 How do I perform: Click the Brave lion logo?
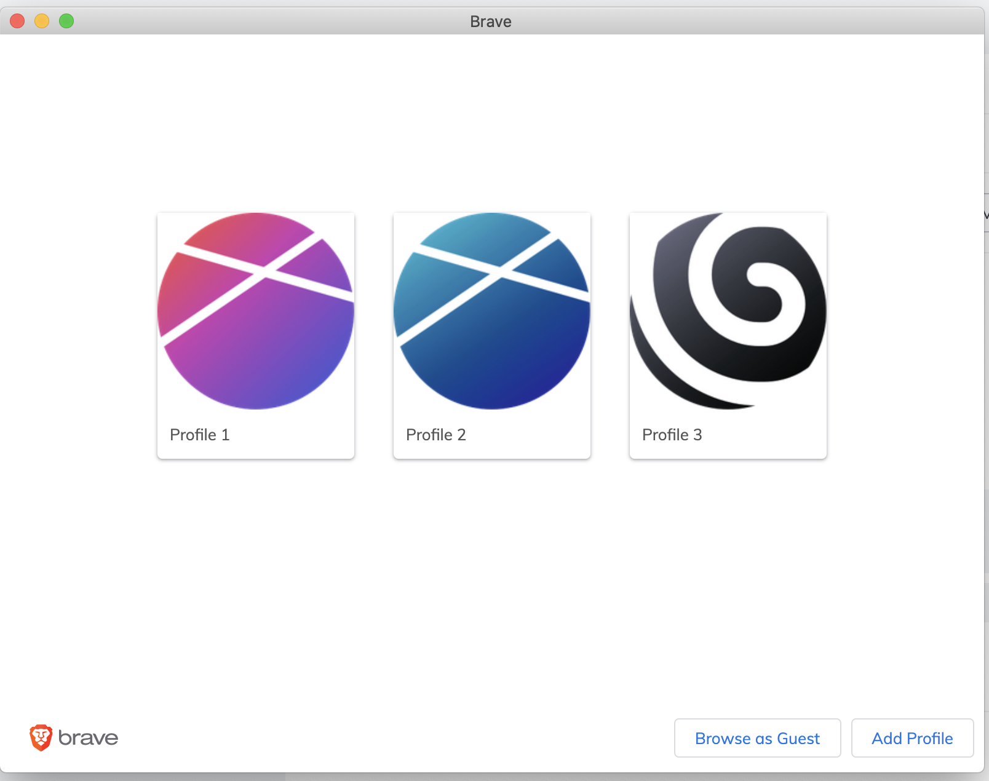coord(41,737)
